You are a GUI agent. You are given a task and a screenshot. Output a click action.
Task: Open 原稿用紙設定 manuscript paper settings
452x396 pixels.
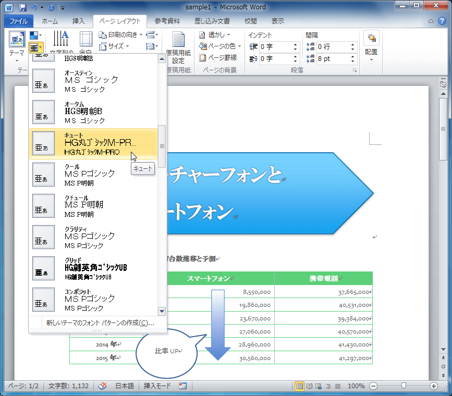coord(178,48)
